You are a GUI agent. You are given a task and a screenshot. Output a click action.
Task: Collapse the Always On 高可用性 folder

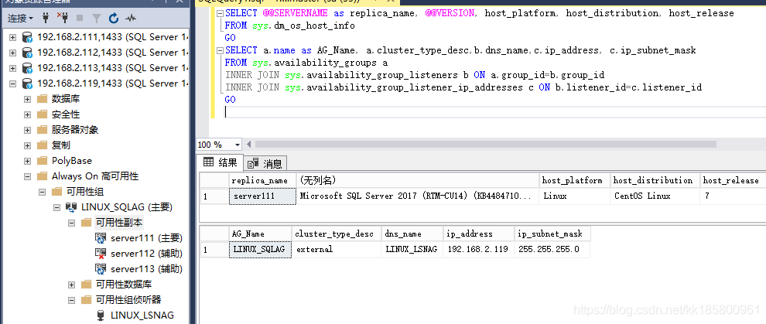tap(28, 176)
